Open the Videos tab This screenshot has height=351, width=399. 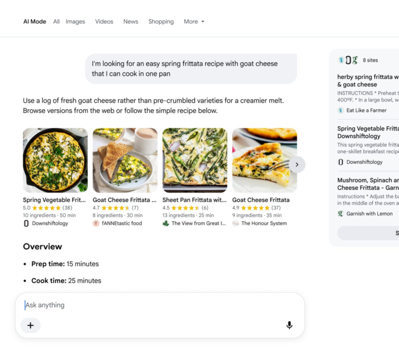(104, 22)
